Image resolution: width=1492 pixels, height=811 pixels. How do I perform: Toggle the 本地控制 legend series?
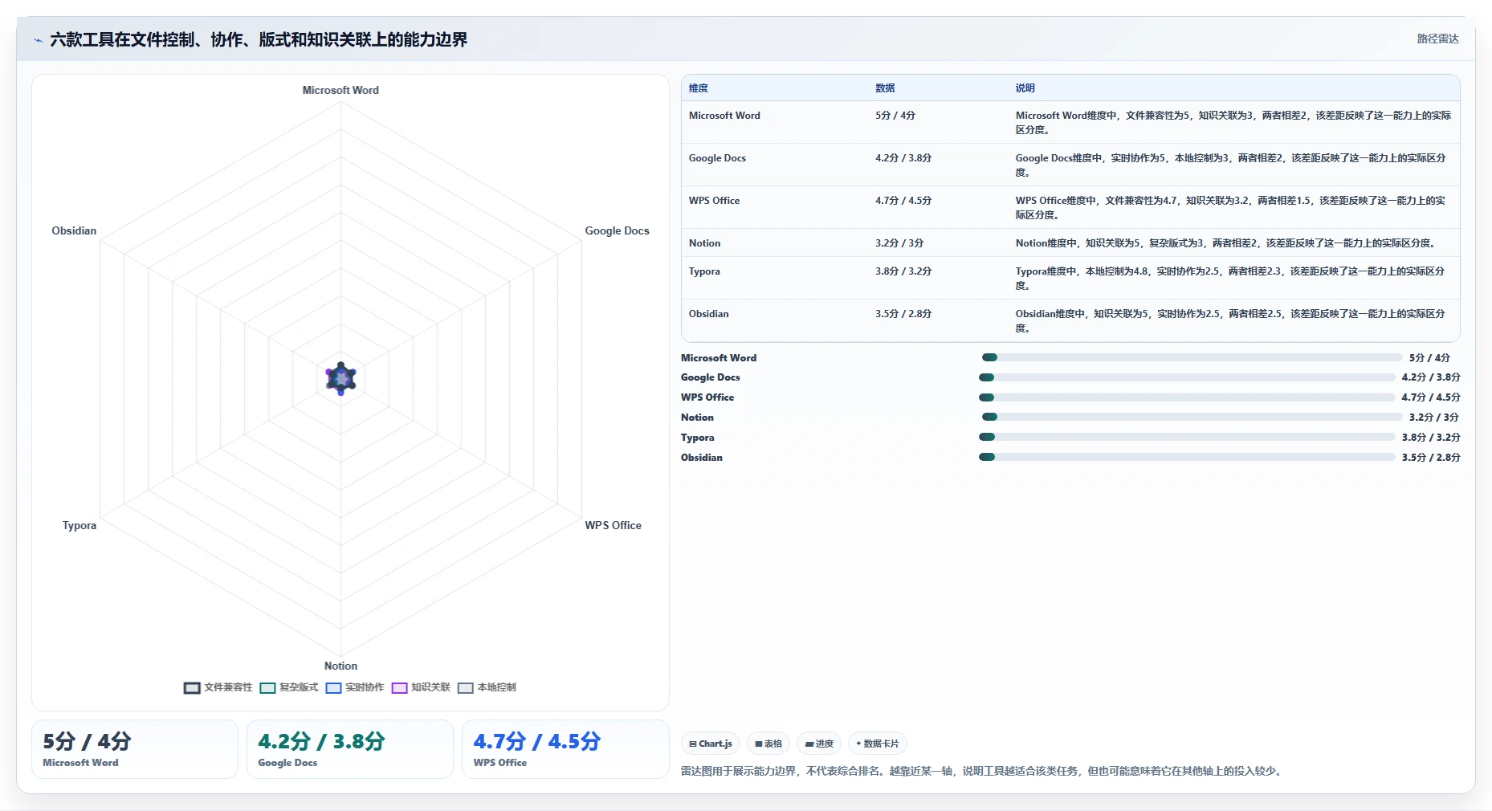[x=487, y=687]
